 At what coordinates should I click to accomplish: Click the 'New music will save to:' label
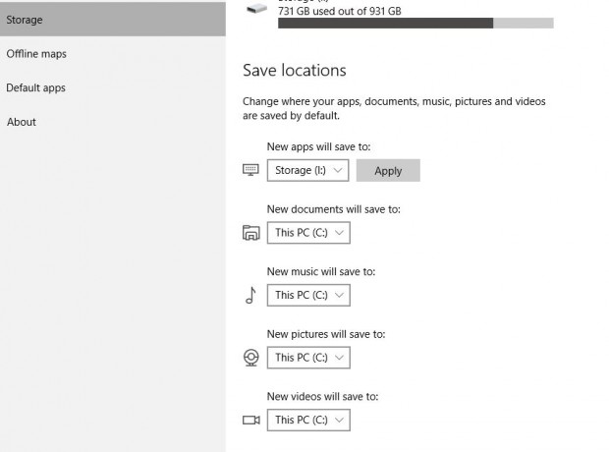tap(321, 271)
